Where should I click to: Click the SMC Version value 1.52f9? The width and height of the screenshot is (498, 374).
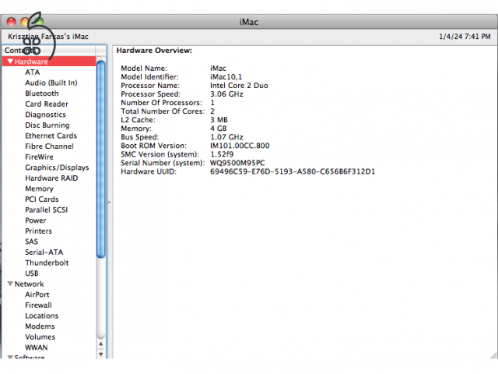[x=222, y=154]
